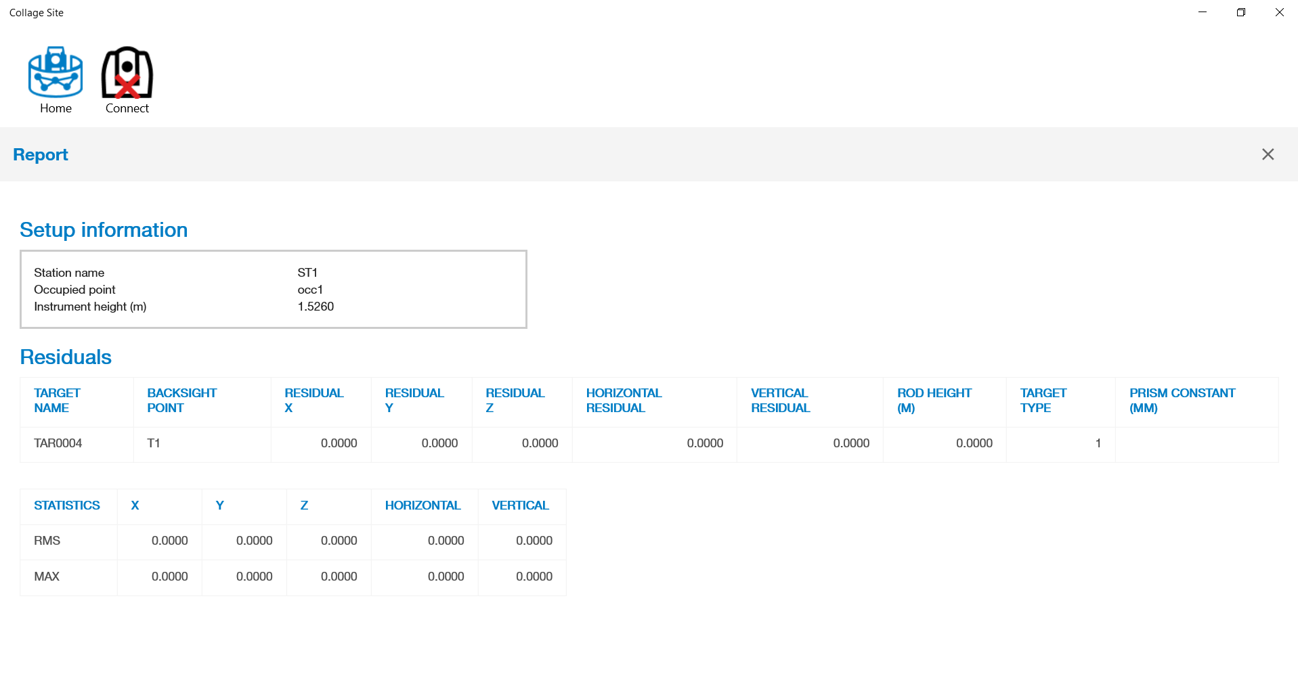Viewport: 1298px width, 695px height.
Task: Select the Horizontal Residual column header
Action: coord(624,401)
